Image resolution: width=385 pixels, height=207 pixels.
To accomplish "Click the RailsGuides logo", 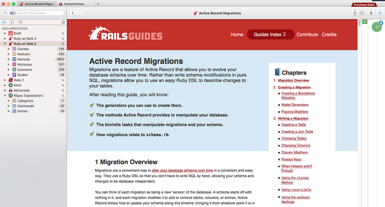I will pos(126,33).
